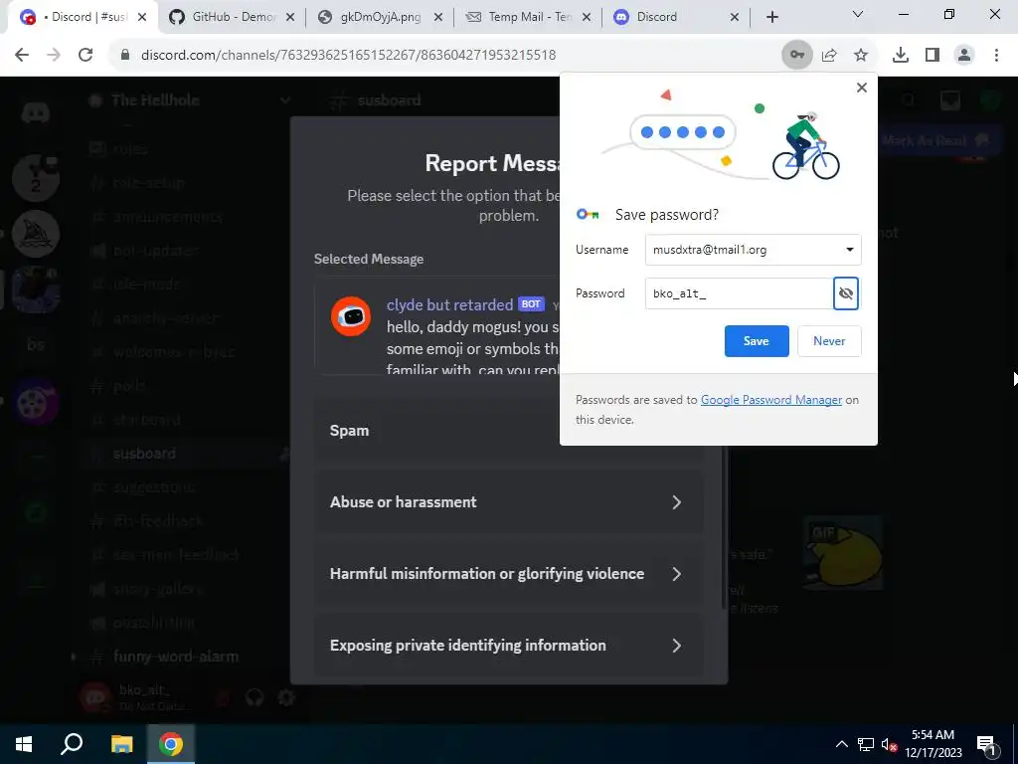Image resolution: width=1018 pixels, height=764 pixels.
Task: Toggle the Chrome side panel icon
Action: point(933,56)
